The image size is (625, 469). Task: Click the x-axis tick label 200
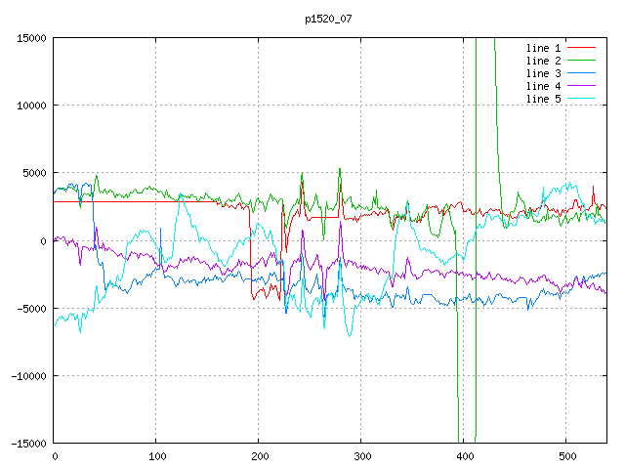pos(259,455)
